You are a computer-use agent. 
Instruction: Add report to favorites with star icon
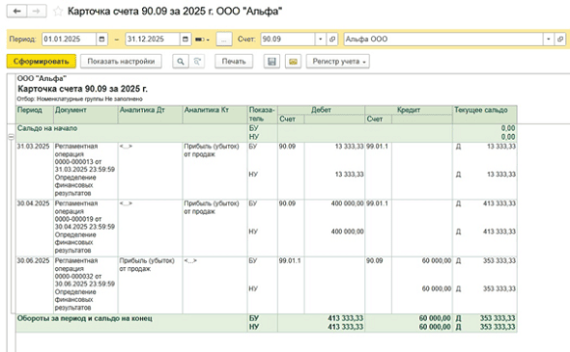(58, 12)
